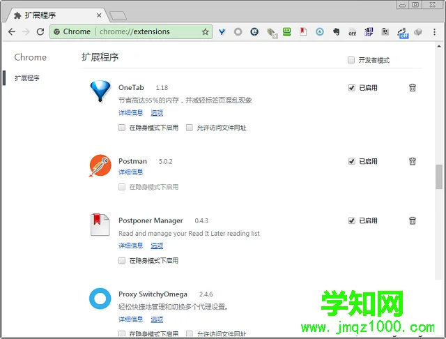
Task: Open OneTab's details link
Action: pyautogui.click(x=130, y=113)
